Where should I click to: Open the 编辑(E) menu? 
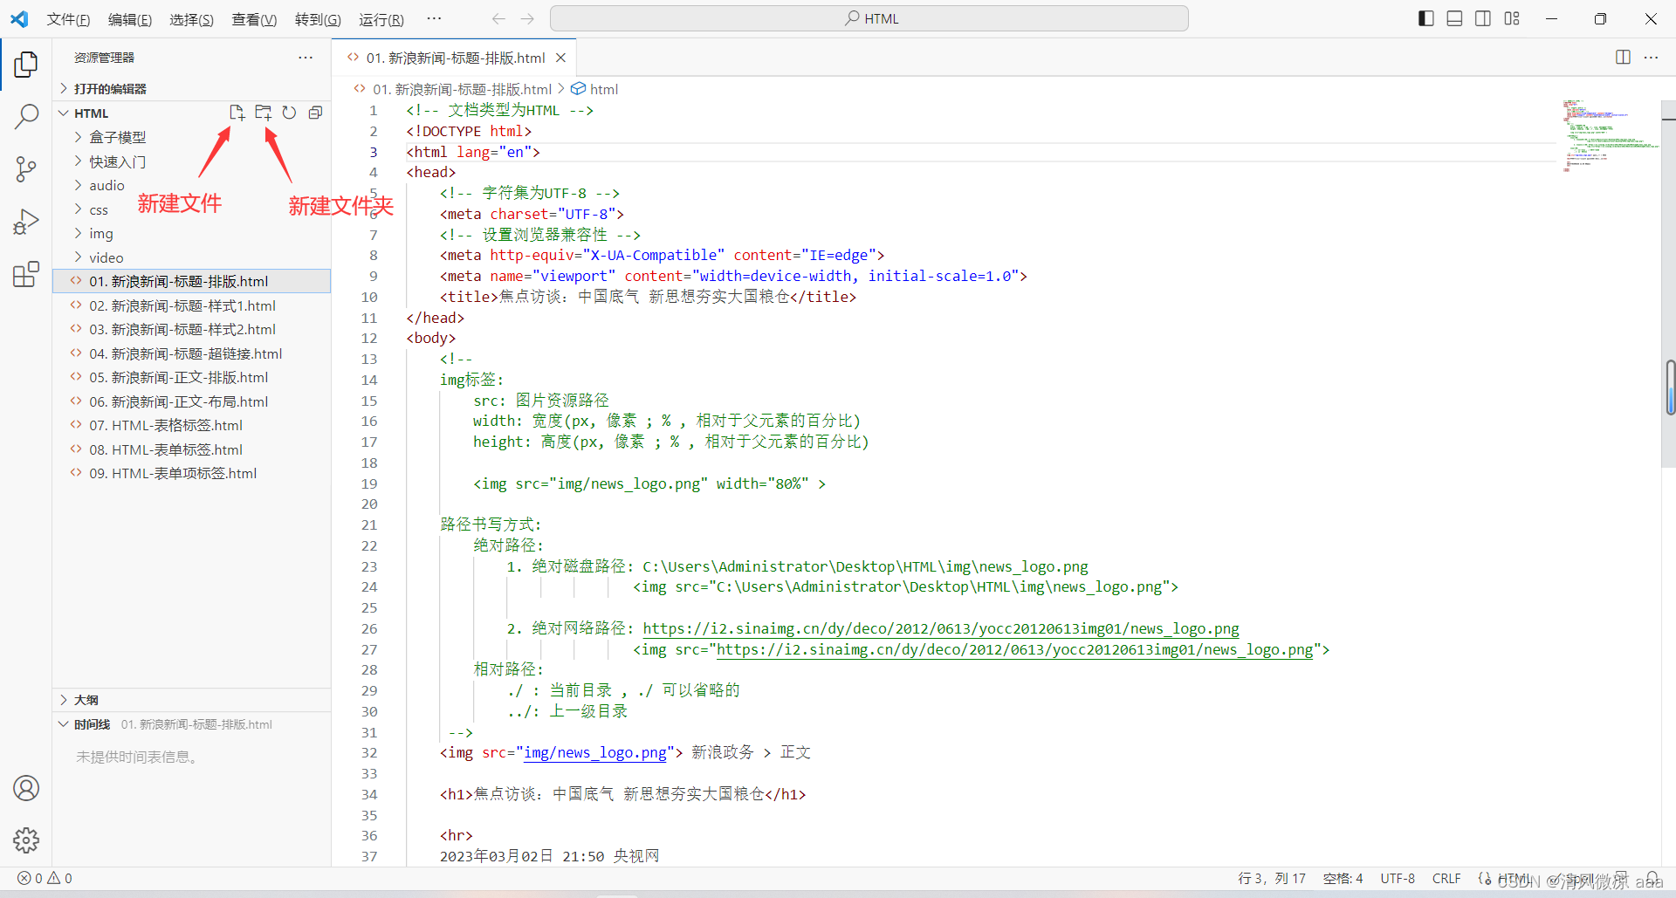tap(129, 19)
